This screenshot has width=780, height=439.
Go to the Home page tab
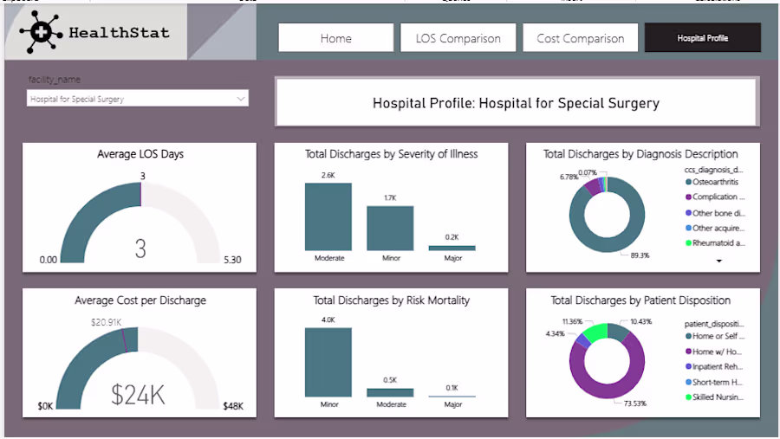coord(335,38)
